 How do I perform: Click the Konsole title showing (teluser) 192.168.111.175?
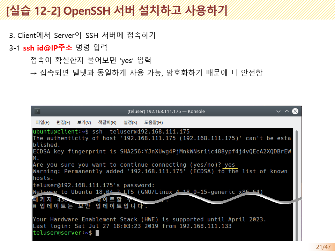pyautogui.click(x=166, y=111)
